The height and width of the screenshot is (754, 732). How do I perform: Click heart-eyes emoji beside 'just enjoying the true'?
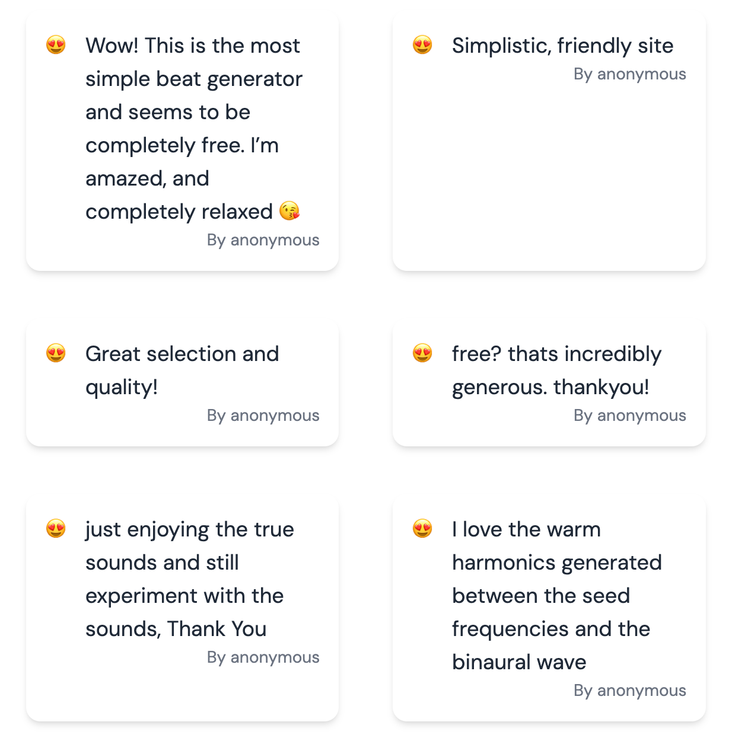[56, 529]
